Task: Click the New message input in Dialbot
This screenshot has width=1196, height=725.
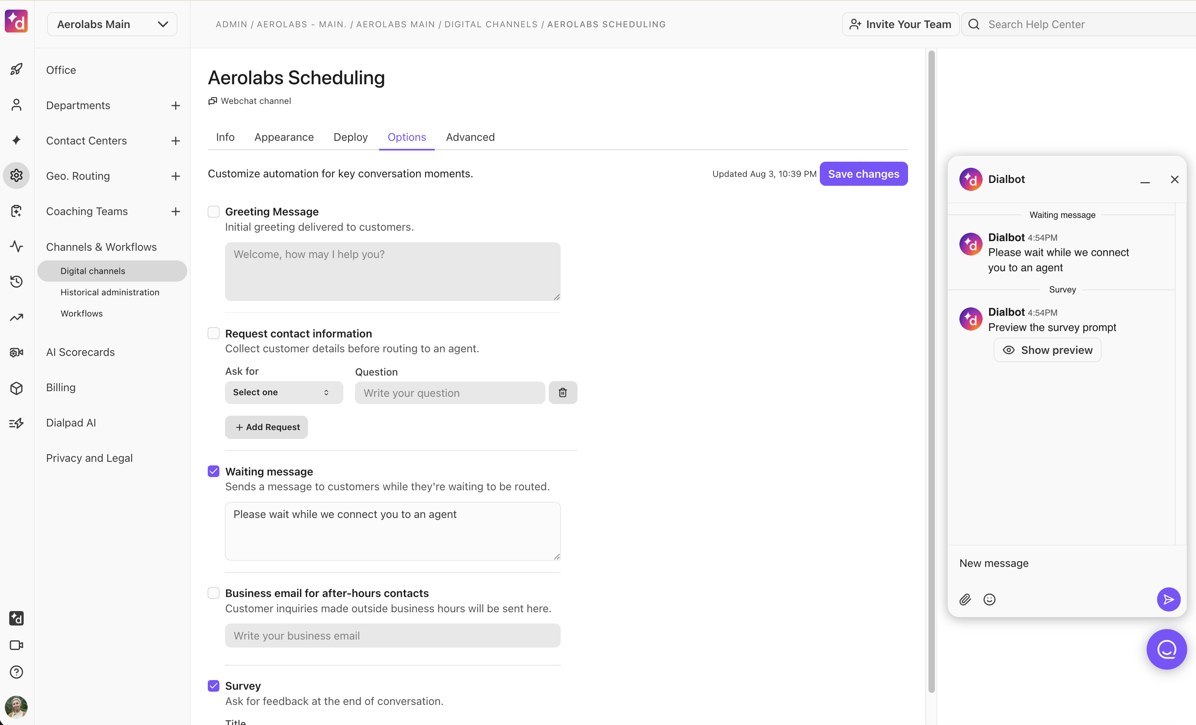Action: click(1067, 563)
